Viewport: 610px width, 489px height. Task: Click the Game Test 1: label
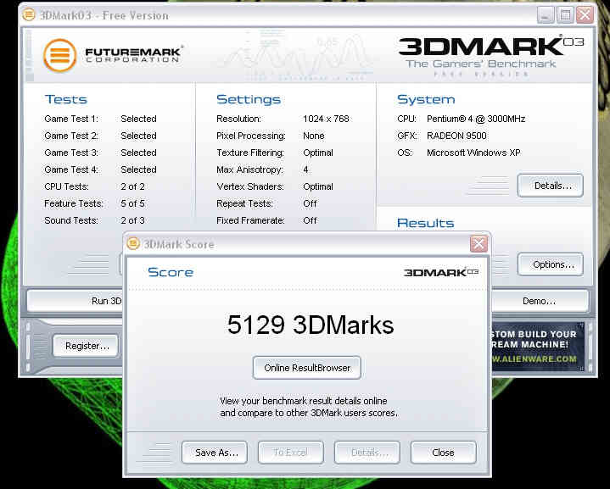[71, 119]
